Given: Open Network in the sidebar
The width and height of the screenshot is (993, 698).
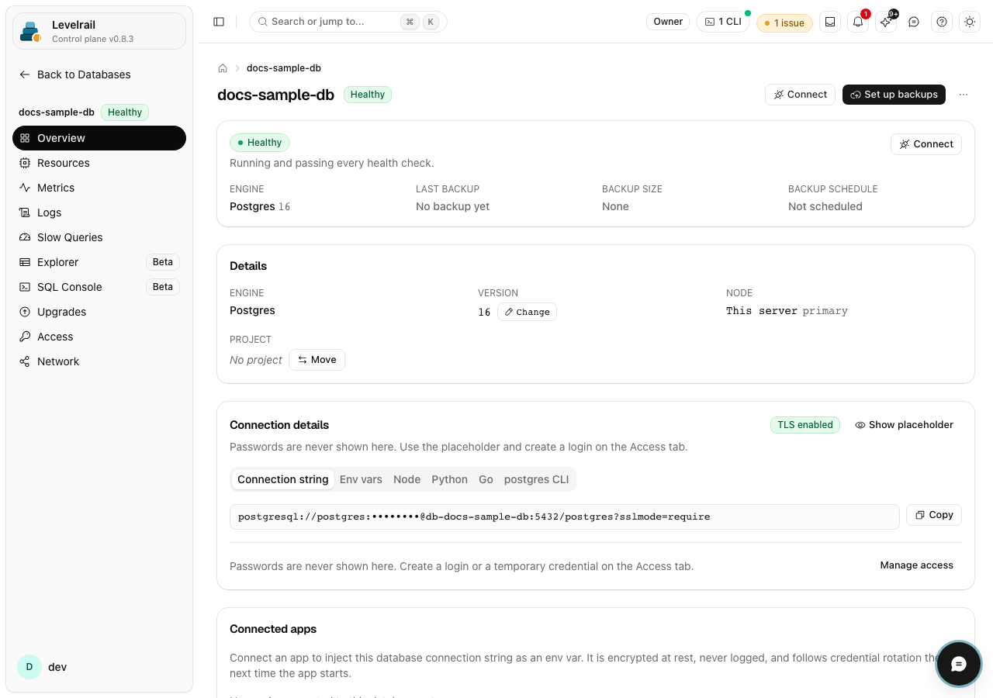Looking at the screenshot, I should click(99, 361).
